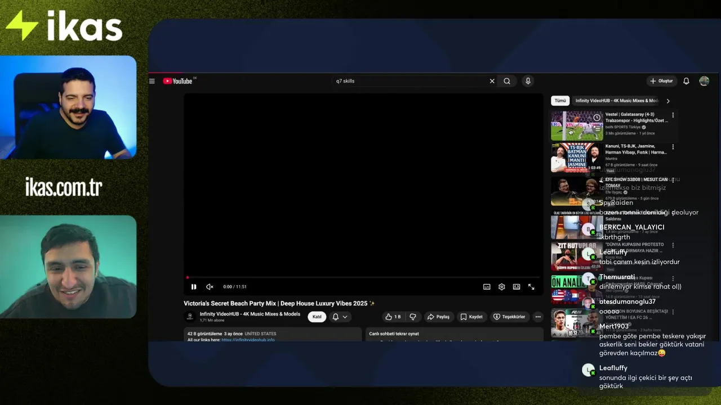Viewport: 721px width, 405px height.
Task: Add Galatasaray video to Watch Later
Action: click(597, 117)
